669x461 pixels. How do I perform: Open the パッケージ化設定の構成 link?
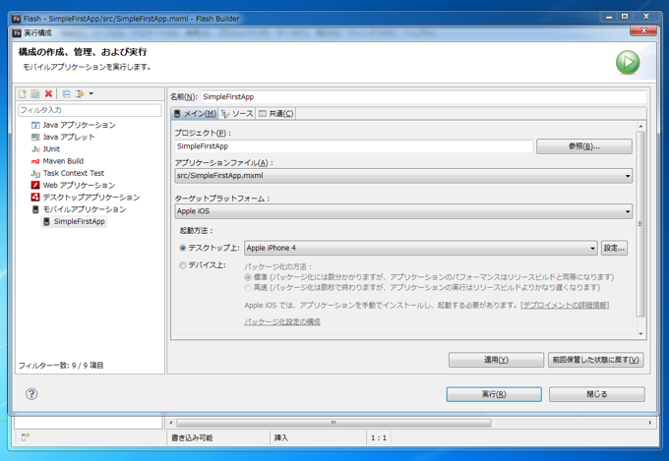[x=282, y=322]
